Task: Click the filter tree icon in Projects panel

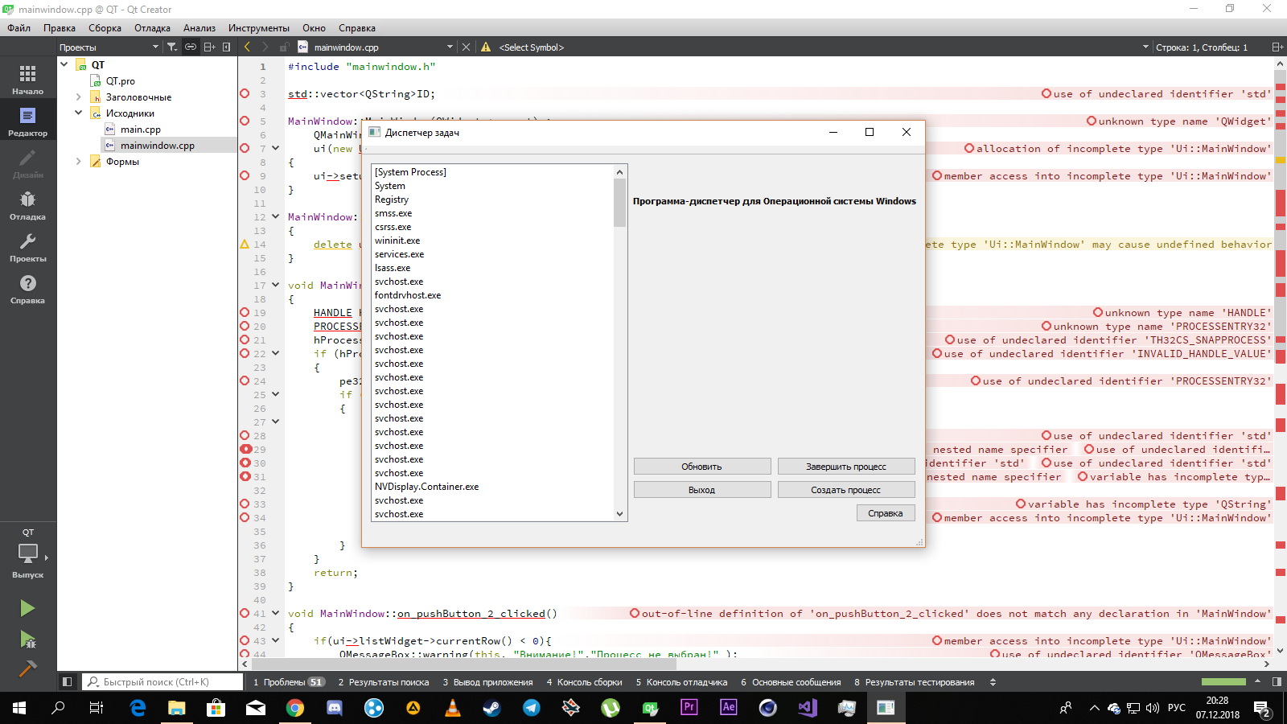Action: click(172, 47)
